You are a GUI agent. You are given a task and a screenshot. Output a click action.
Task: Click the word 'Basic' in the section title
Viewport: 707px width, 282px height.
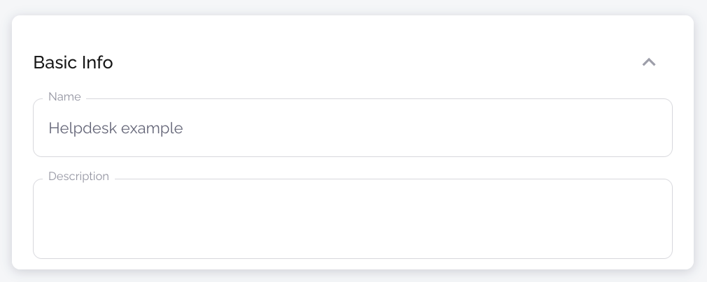click(x=50, y=62)
